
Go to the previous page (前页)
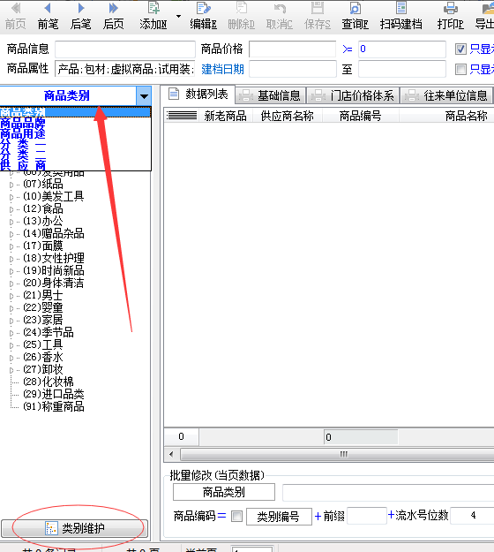16,16
